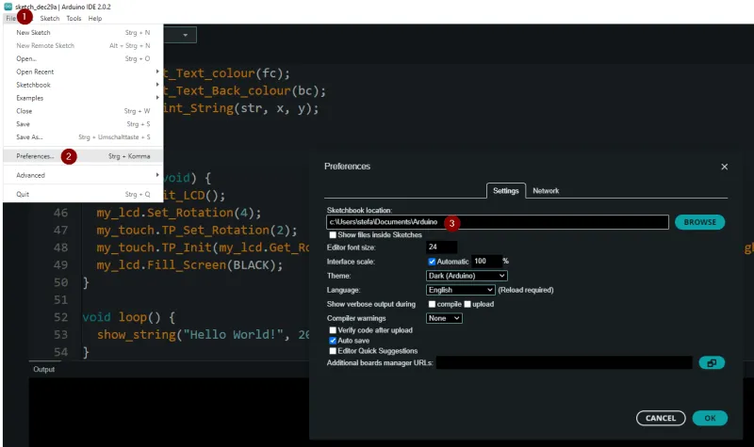The image size is (754, 447).
Task: Select Quit from File menu
Action: tap(83, 194)
